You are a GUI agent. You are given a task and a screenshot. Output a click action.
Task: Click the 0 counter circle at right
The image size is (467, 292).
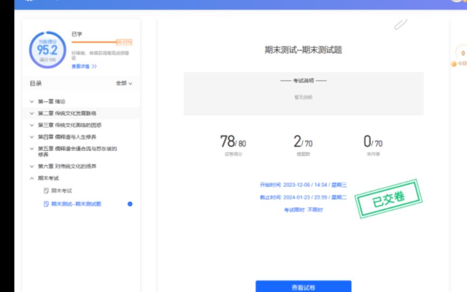(x=463, y=53)
